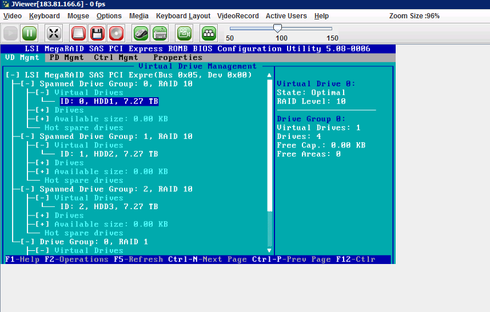
Task: Click the hotkeys grid icon
Action: point(209,33)
